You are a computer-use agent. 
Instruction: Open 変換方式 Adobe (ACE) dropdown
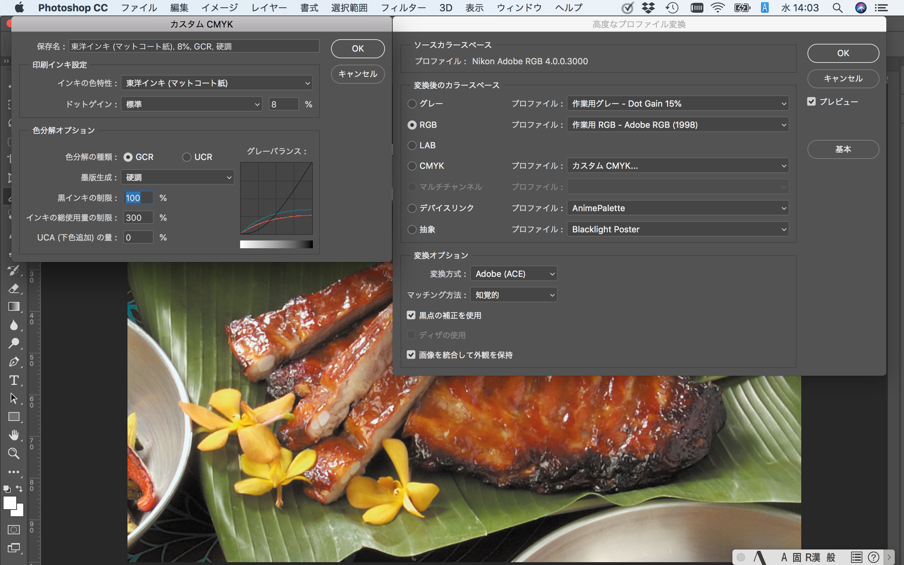[514, 274]
